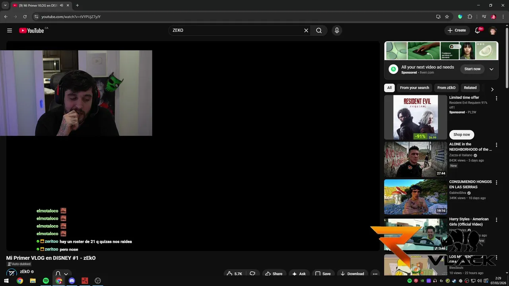Clear the ZEKO search text

tap(306, 30)
